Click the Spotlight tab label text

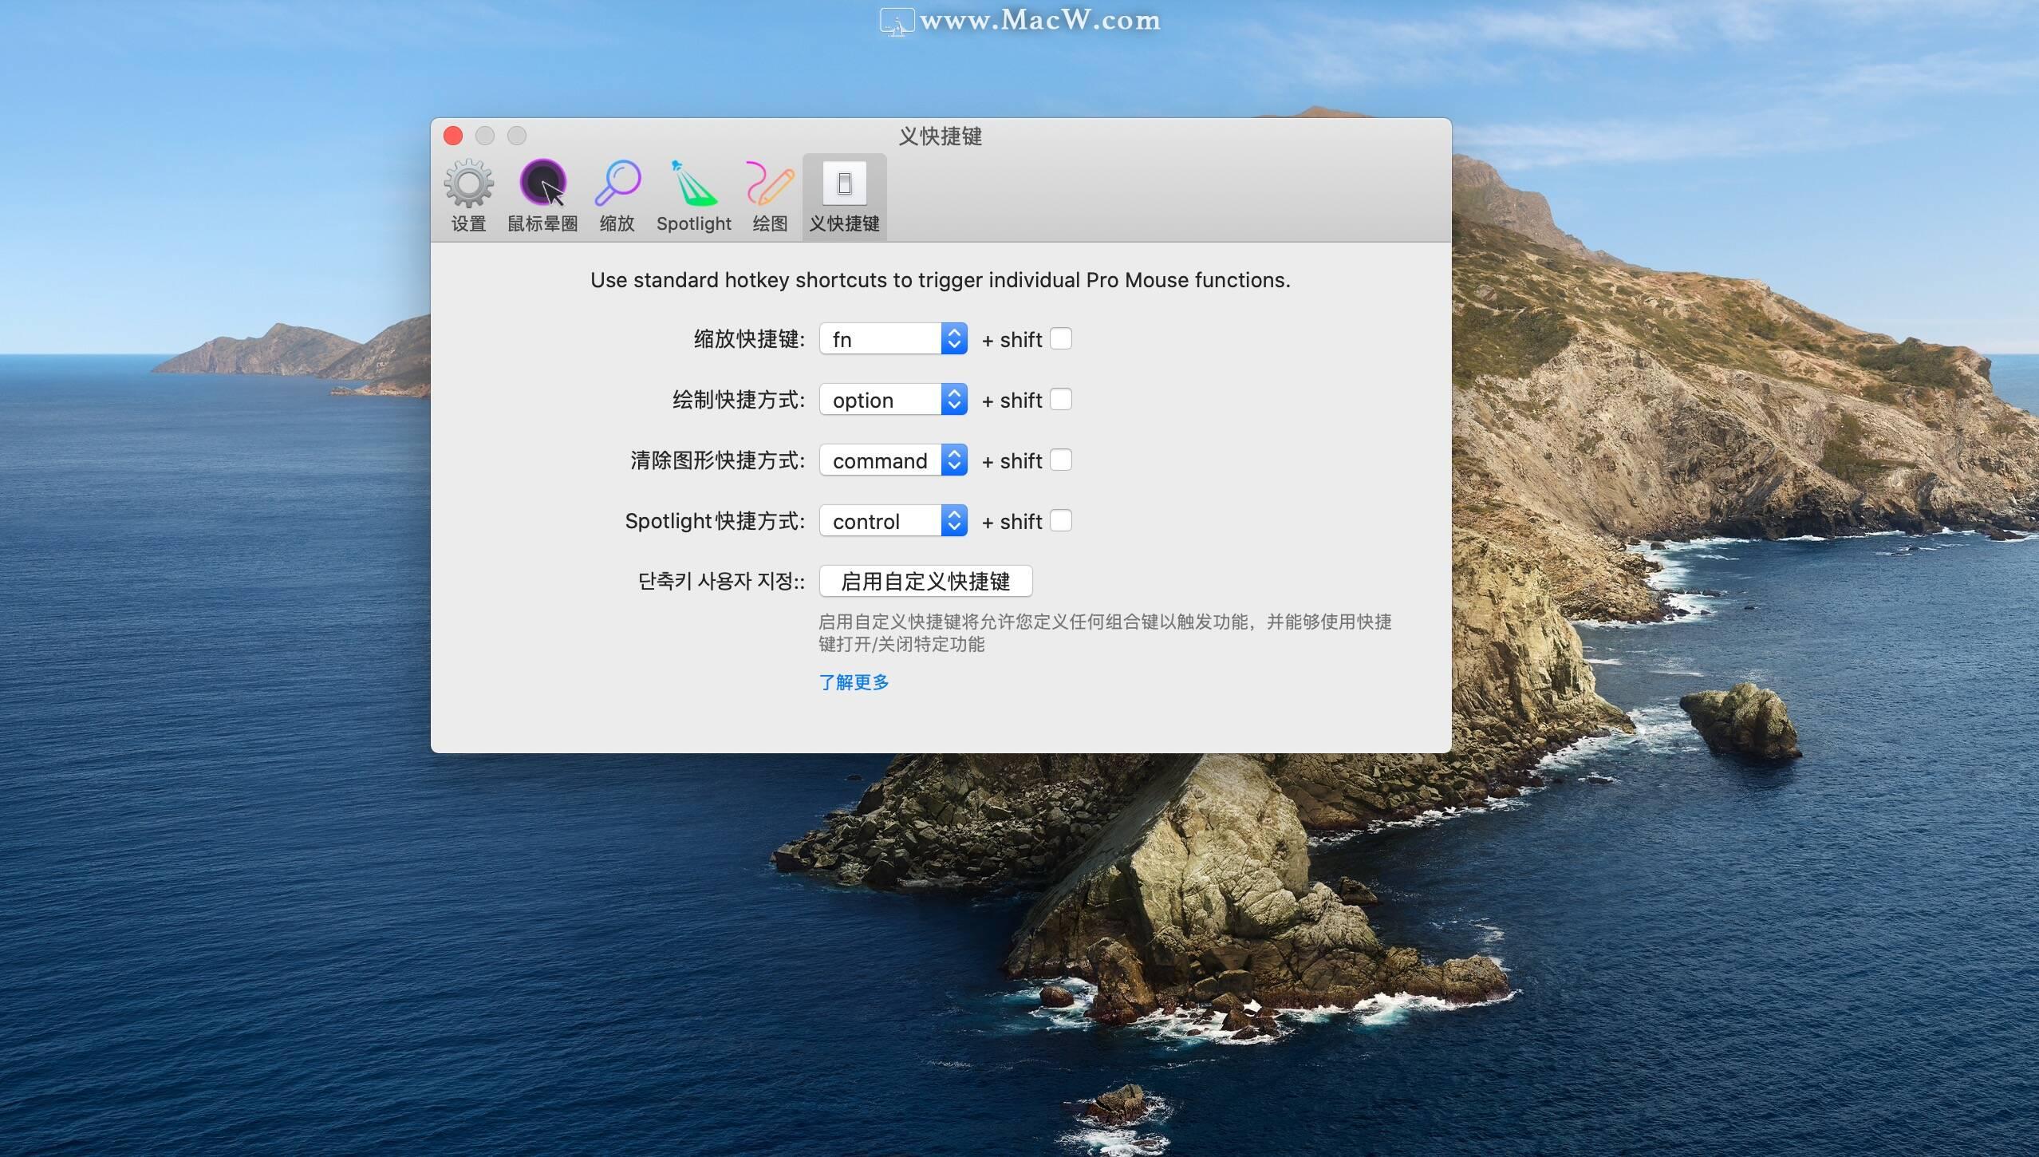point(693,223)
